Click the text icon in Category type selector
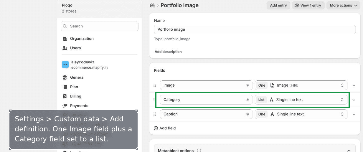This screenshot has height=152, width=363. tap(272, 100)
